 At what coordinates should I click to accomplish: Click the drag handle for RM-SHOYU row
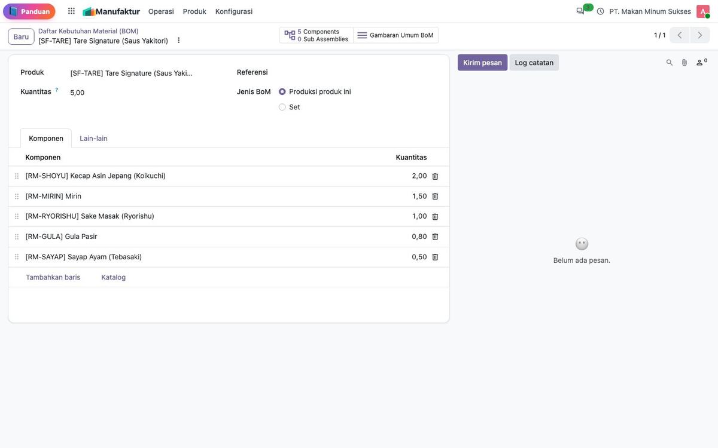pos(17,176)
